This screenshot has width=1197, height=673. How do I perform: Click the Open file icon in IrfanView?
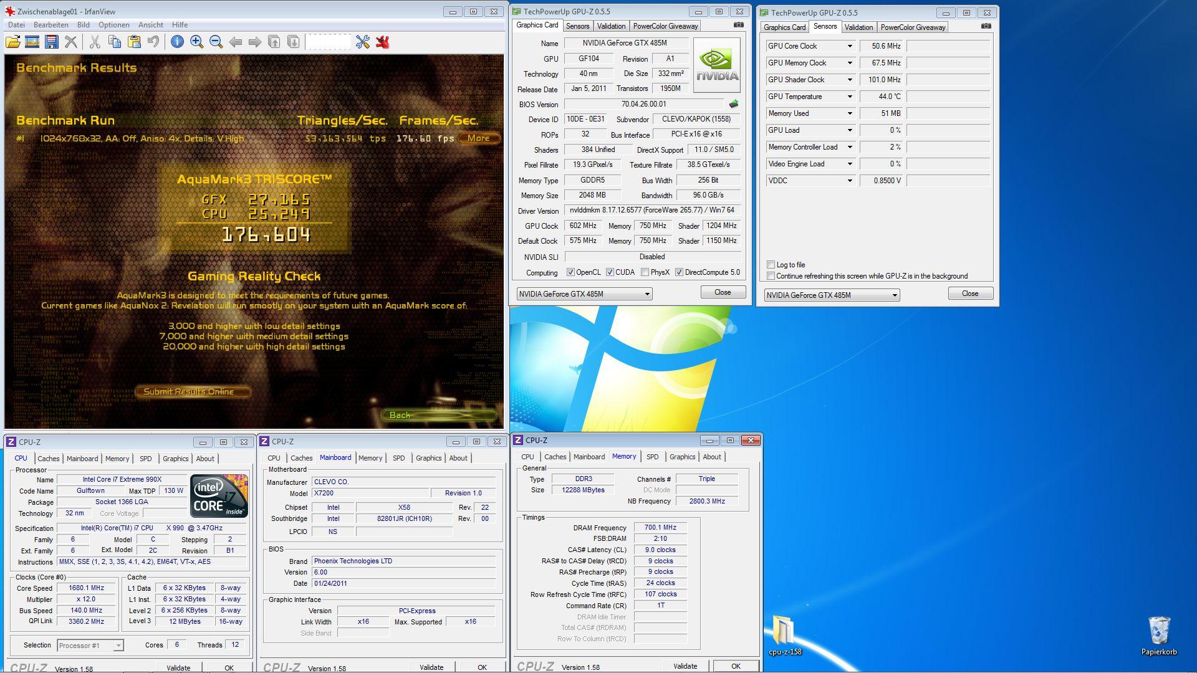click(12, 42)
